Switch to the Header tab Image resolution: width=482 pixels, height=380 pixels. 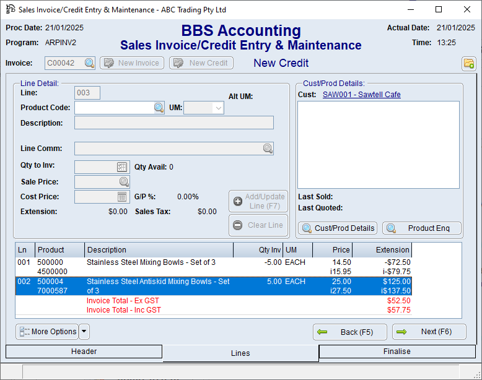(84, 352)
